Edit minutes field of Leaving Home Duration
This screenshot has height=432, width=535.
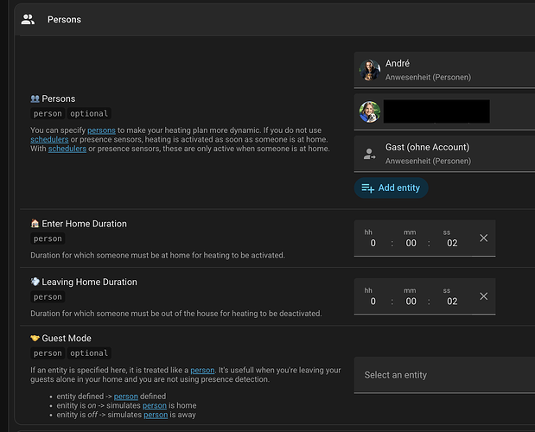(x=411, y=301)
